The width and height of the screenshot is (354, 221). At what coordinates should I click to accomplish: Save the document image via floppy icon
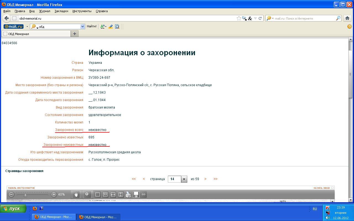pos(136,194)
